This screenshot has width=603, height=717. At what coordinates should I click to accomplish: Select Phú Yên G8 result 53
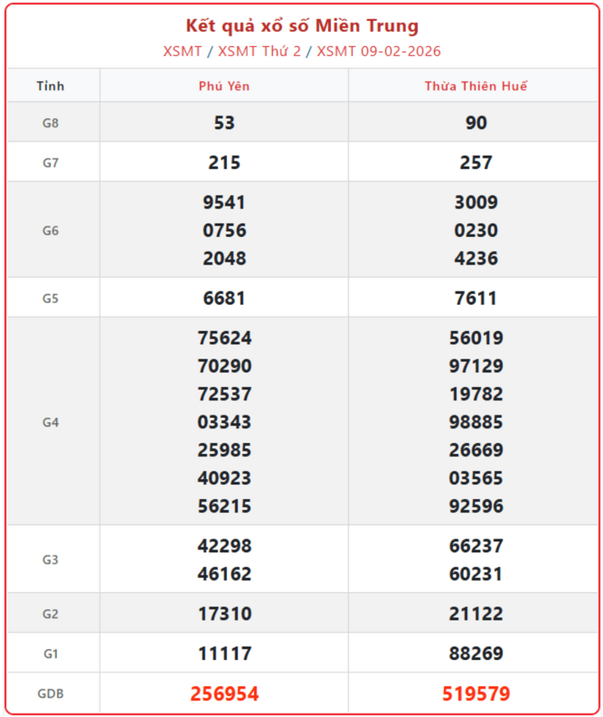click(x=224, y=123)
